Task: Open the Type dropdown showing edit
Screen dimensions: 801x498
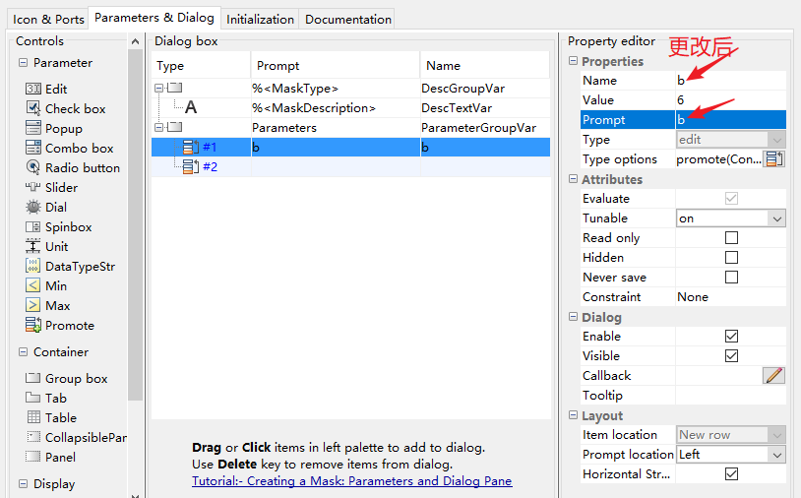Action: pyautogui.click(x=730, y=140)
